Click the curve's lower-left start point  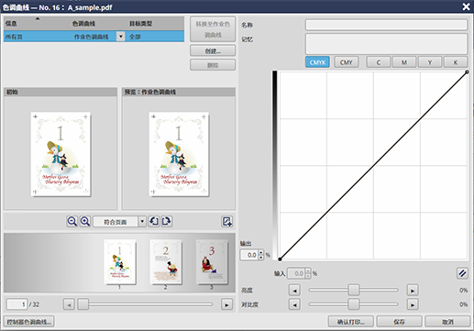tap(280, 259)
